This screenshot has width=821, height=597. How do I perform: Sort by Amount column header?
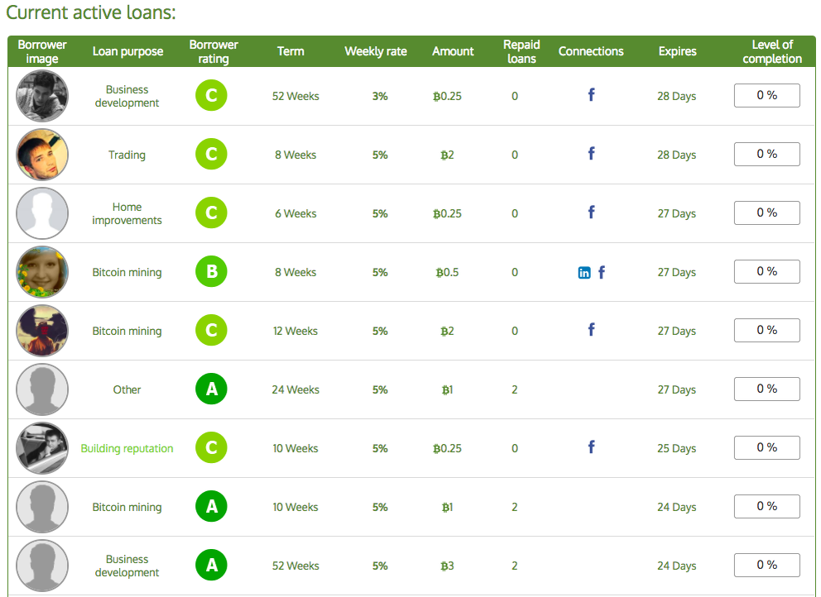tap(453, 51)
